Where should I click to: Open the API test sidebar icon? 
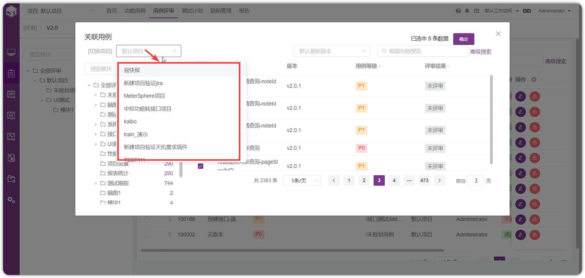coord(11,94)
